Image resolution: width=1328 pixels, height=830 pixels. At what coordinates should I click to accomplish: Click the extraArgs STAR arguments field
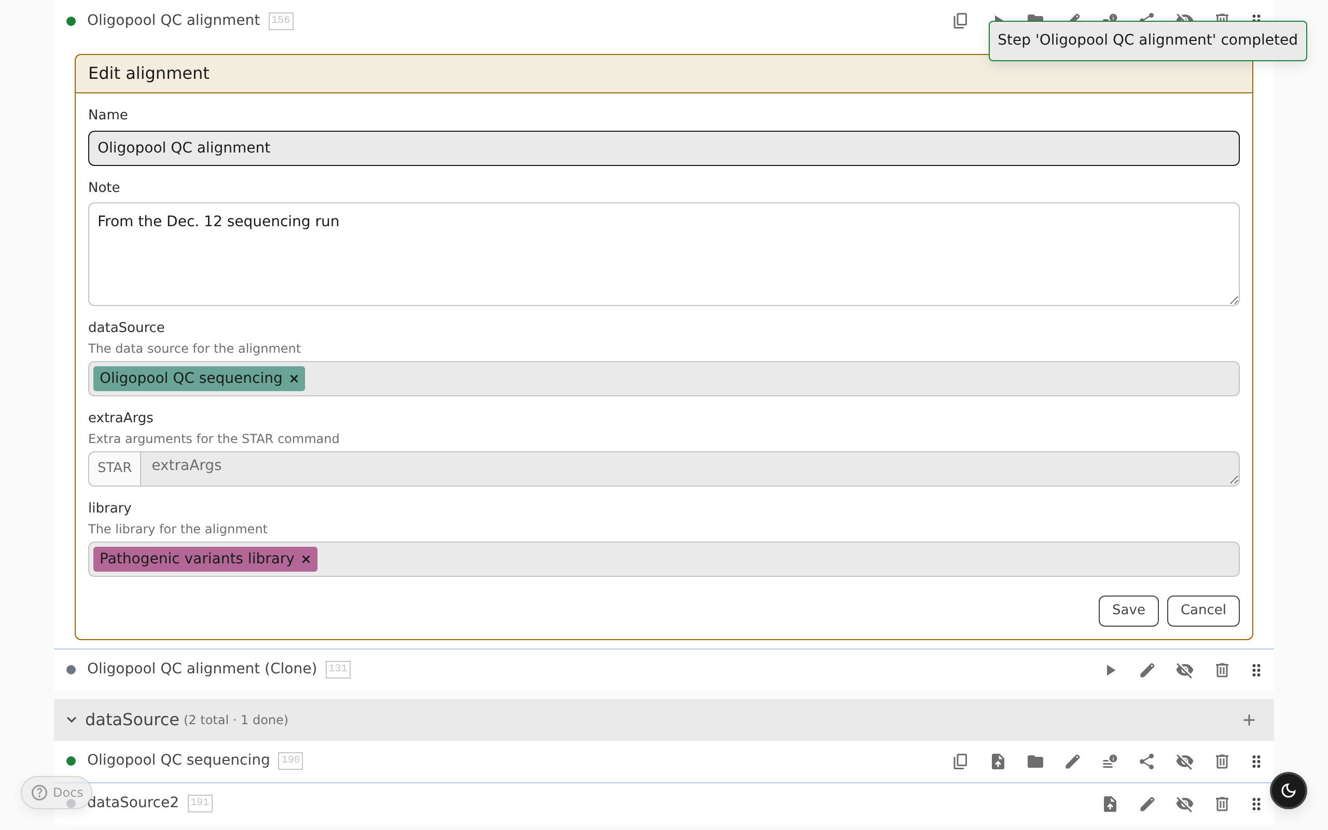pyautogui.click(x=689, y=469)
